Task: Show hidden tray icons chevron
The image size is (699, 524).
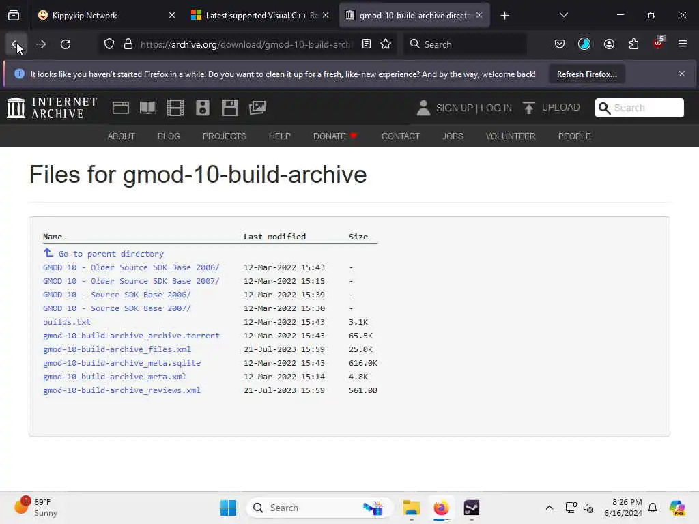Action: (x=550, y=508)
